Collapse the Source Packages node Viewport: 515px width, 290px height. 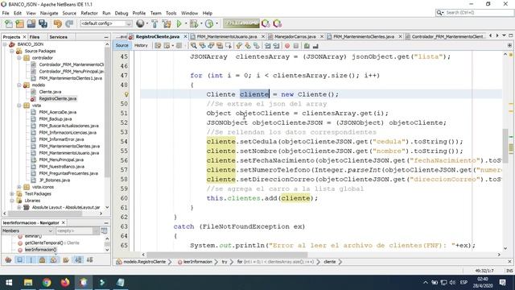[12, 51]
